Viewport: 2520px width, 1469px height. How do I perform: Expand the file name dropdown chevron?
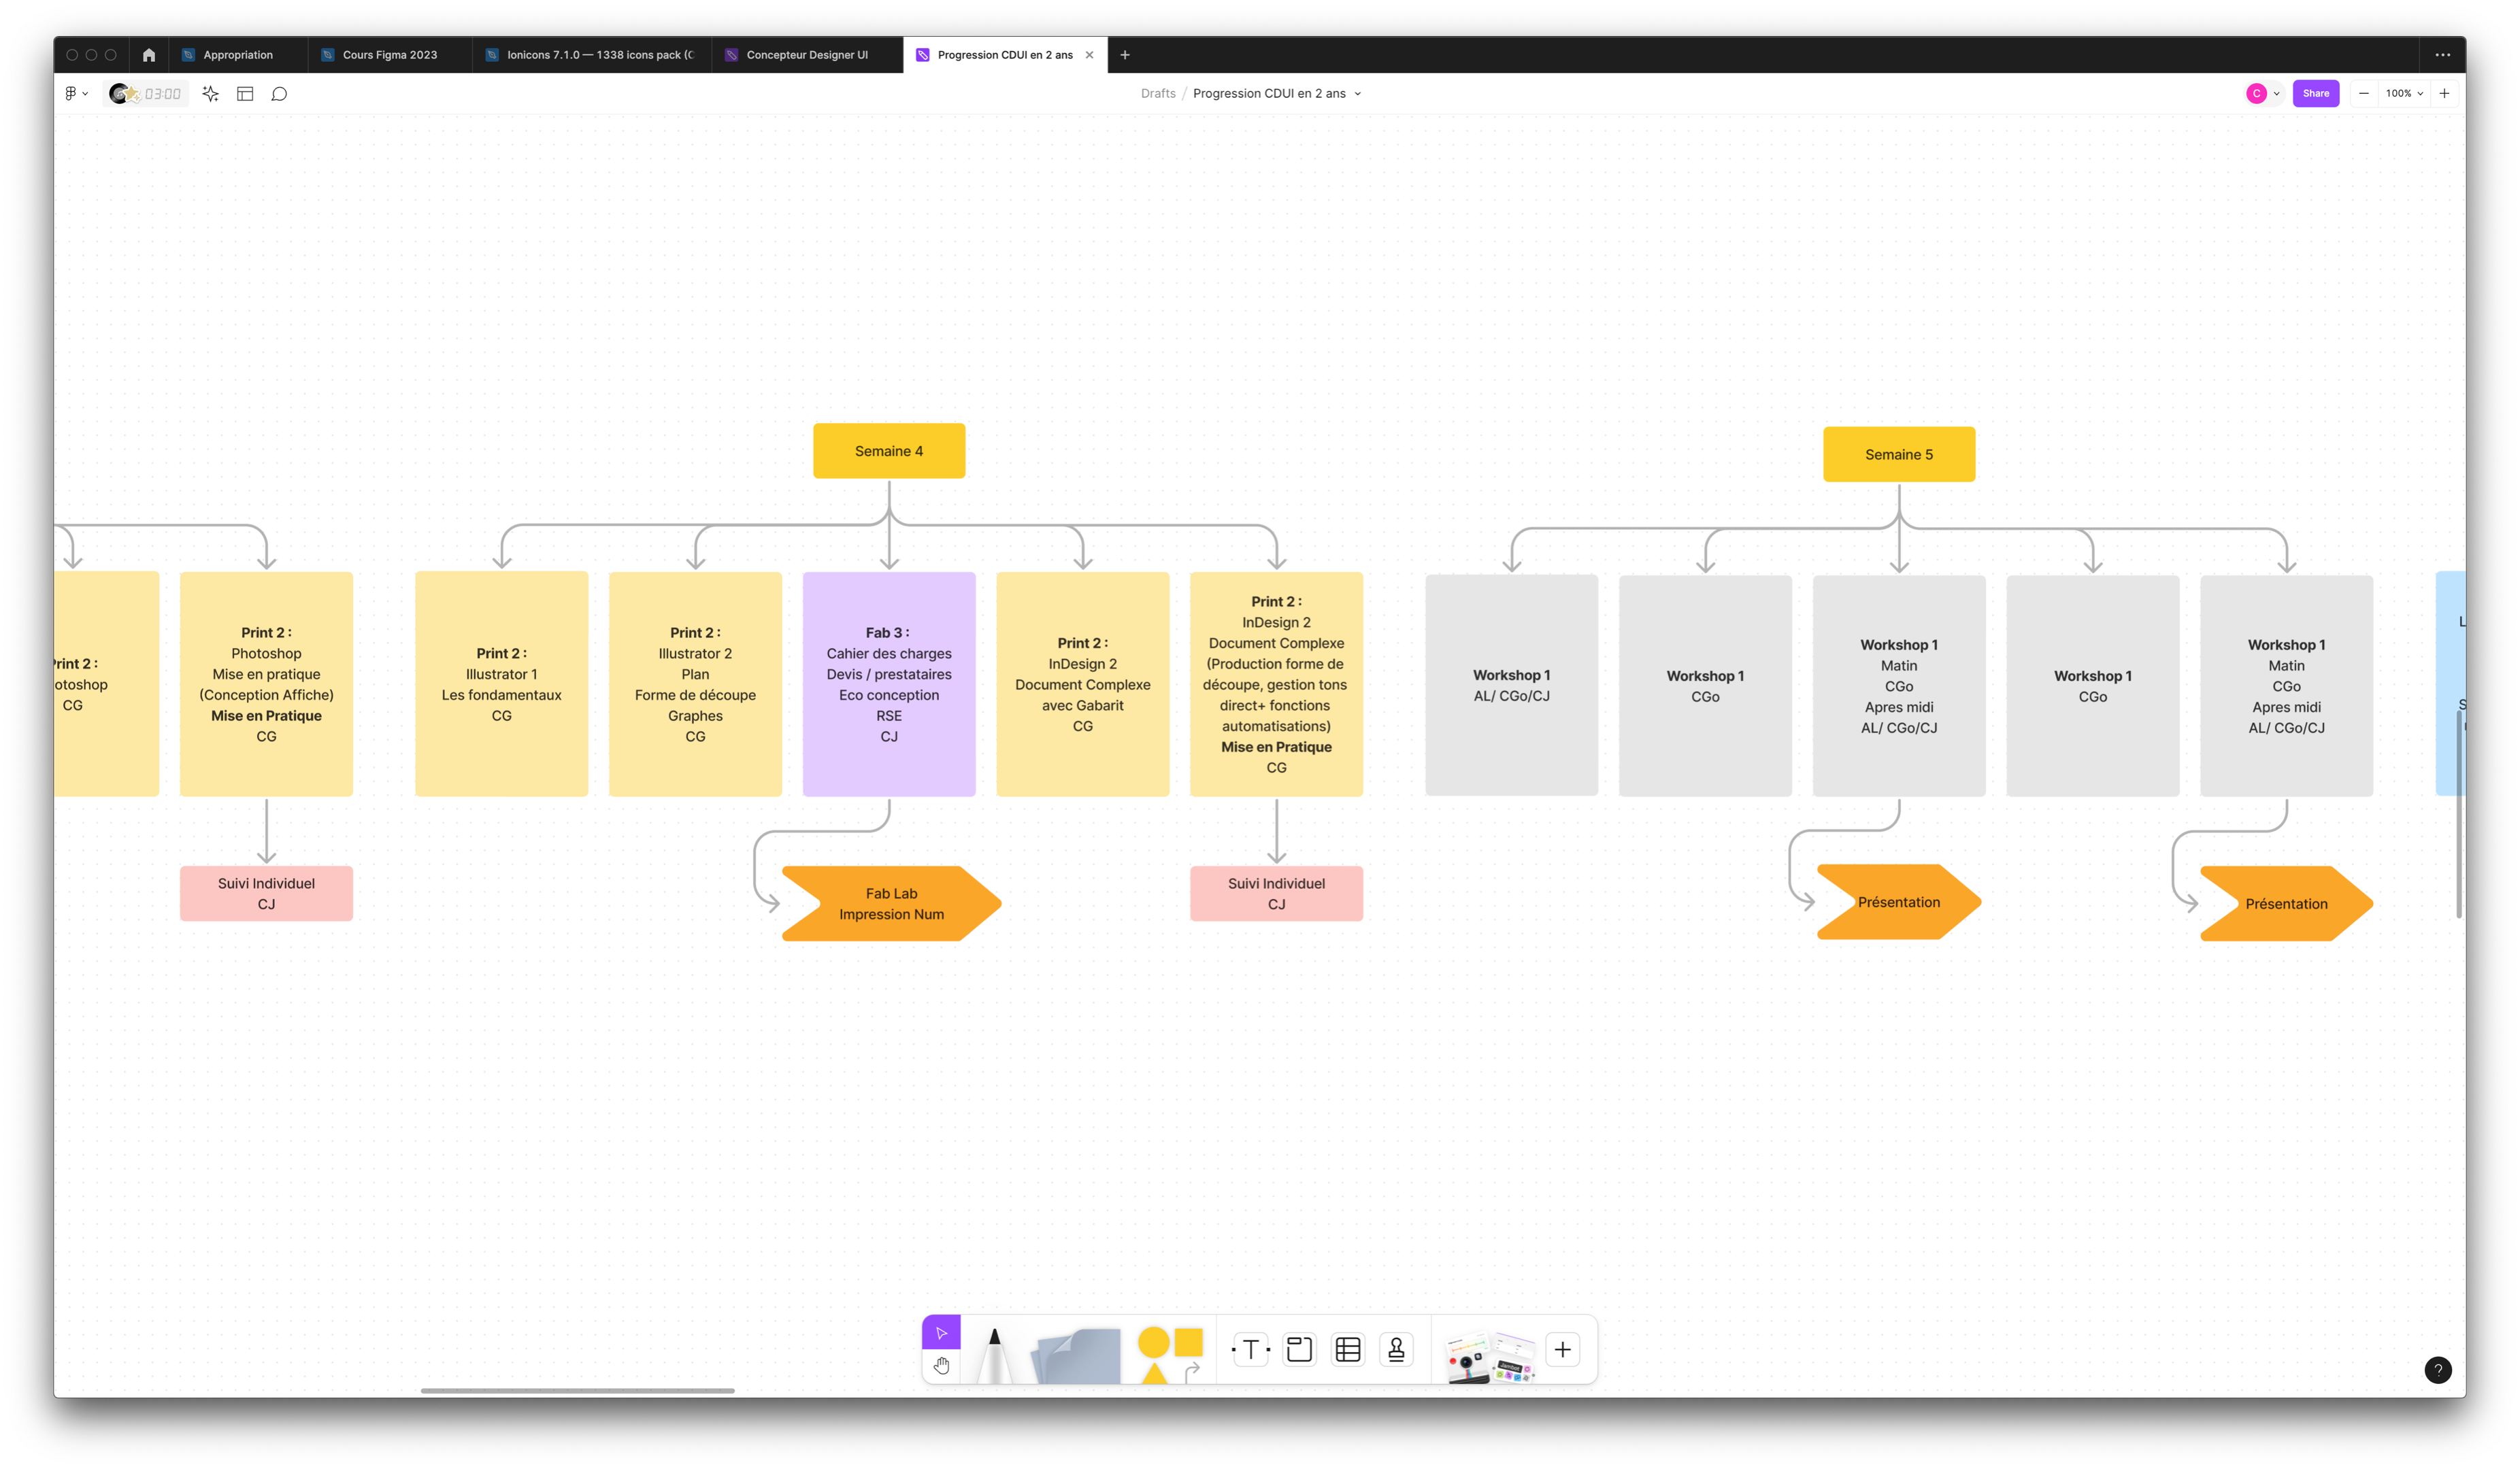(x=1358, y=94)
